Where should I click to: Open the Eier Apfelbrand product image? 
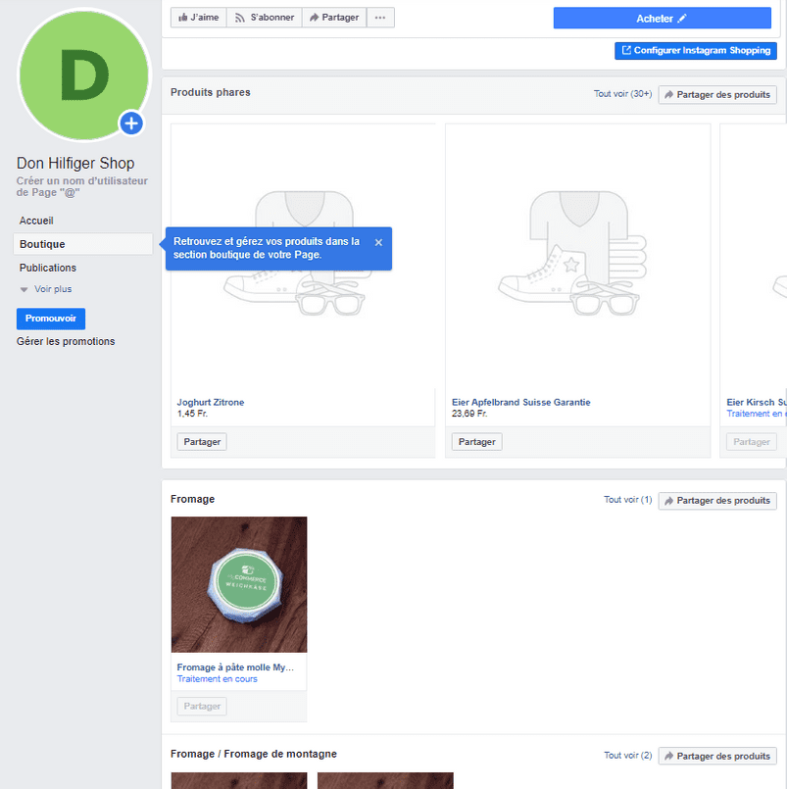(577, 255)
